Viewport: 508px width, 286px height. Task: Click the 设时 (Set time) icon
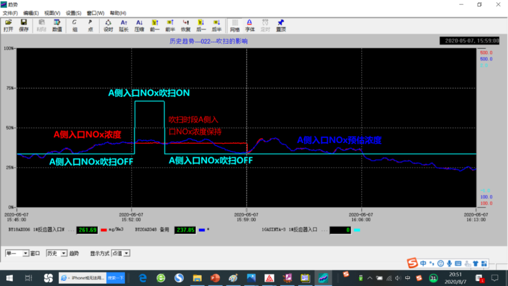(x=108, y=25)
